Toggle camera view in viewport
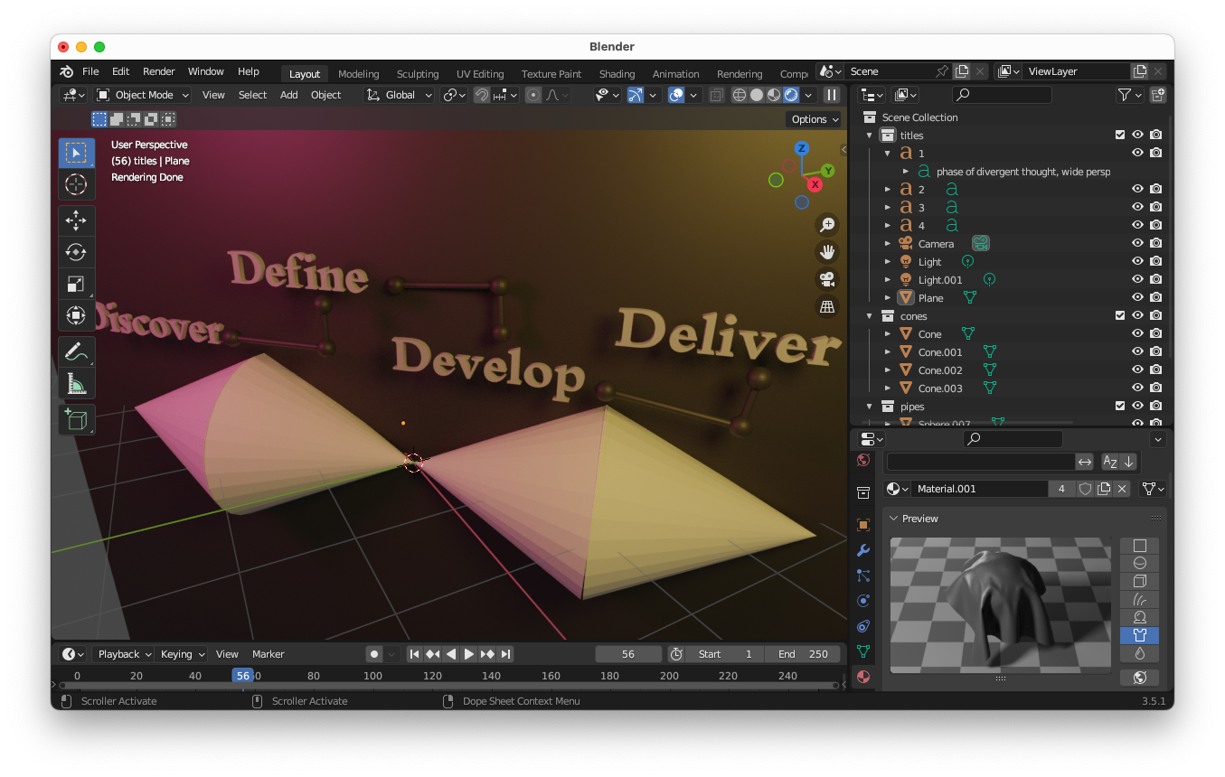This screenshot has height=777, width=1225. click(826, 279)
